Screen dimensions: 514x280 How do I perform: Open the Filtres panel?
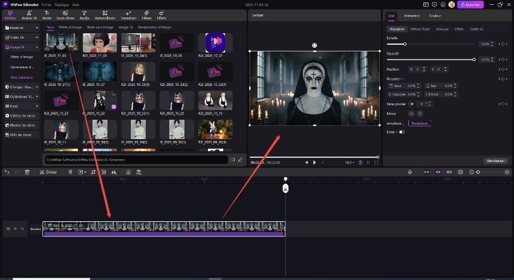(x=146, y=15)
